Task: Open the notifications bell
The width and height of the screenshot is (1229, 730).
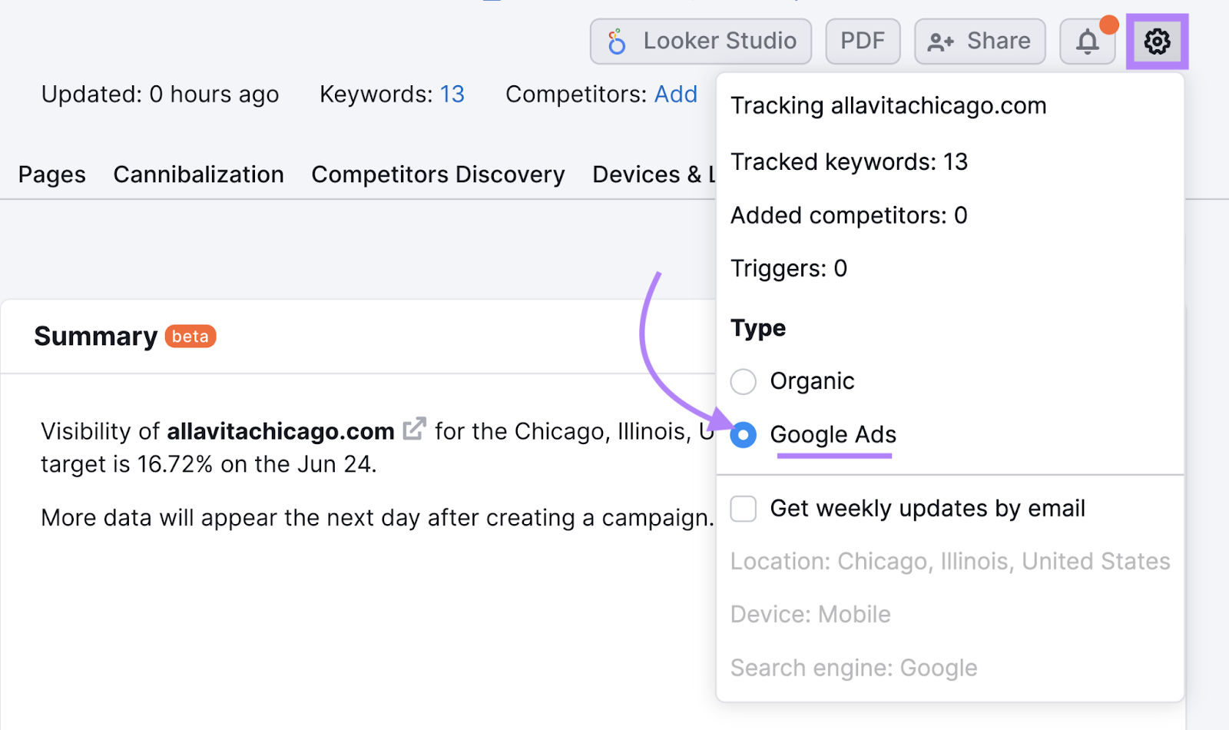Action: click(1087, 41)
